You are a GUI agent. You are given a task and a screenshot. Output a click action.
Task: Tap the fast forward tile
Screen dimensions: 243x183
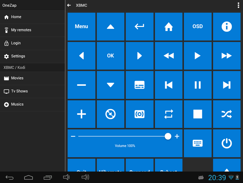(227, 56)
